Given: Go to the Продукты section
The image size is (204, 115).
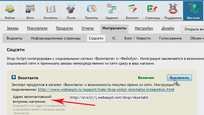Looking at the screenshot, I should click(64, 28).
